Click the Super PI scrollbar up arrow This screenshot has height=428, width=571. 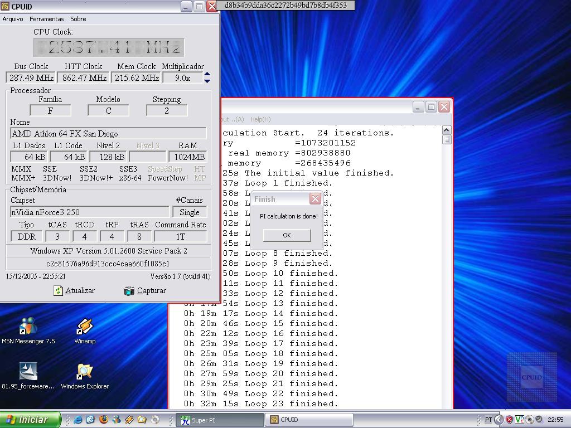tap(447, 130)
